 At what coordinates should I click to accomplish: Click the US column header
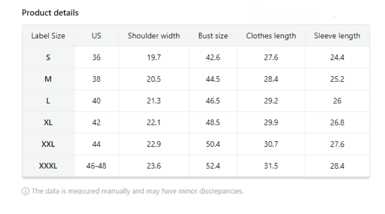coord(96,36)
